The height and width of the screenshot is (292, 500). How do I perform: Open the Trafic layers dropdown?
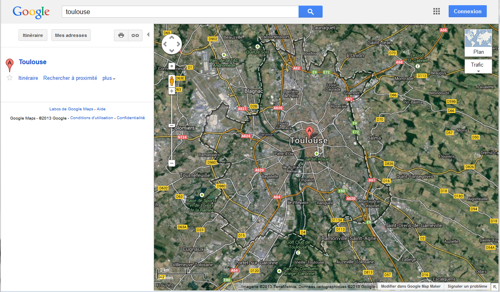coord(478,67)
